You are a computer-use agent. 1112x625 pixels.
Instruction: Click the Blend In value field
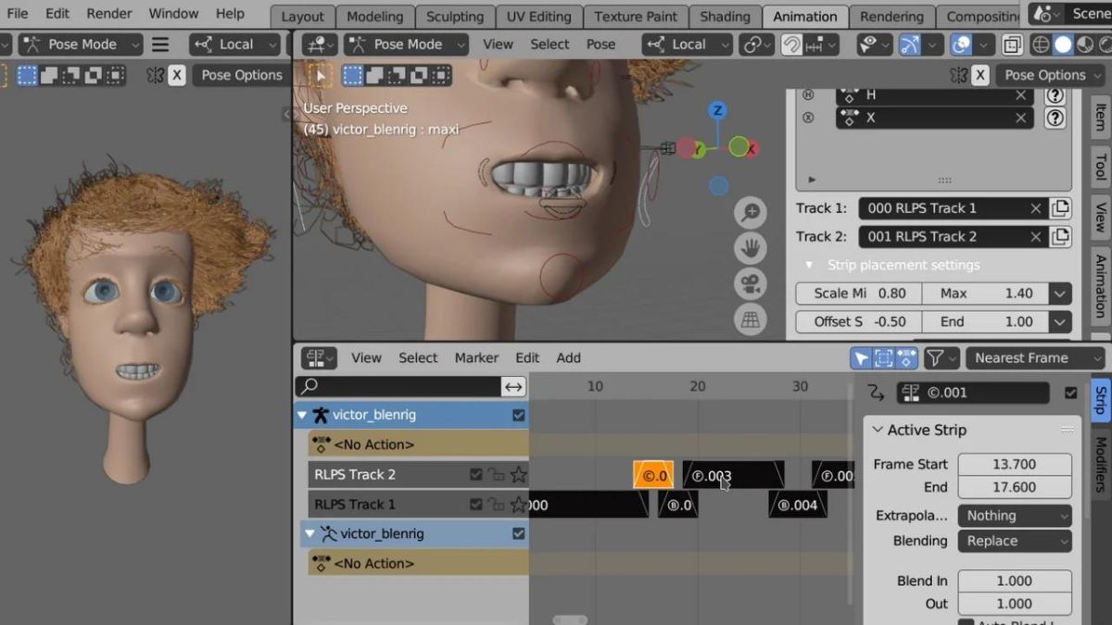pyautogui.click(x=1015, y=581)
